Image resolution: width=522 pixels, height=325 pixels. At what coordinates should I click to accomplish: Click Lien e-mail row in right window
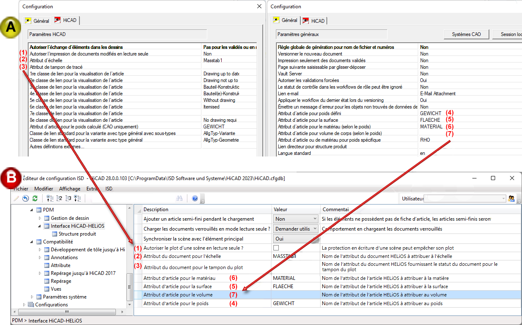coord(399,94)
